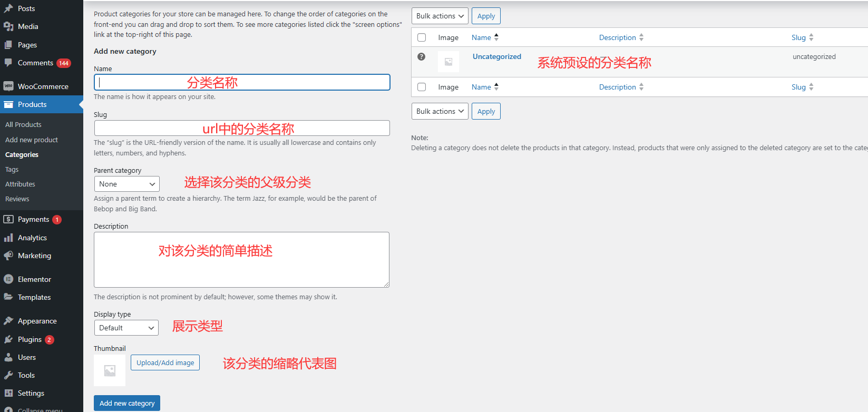
Task: Click the comments 144 count badge
Action: (64, 63)
